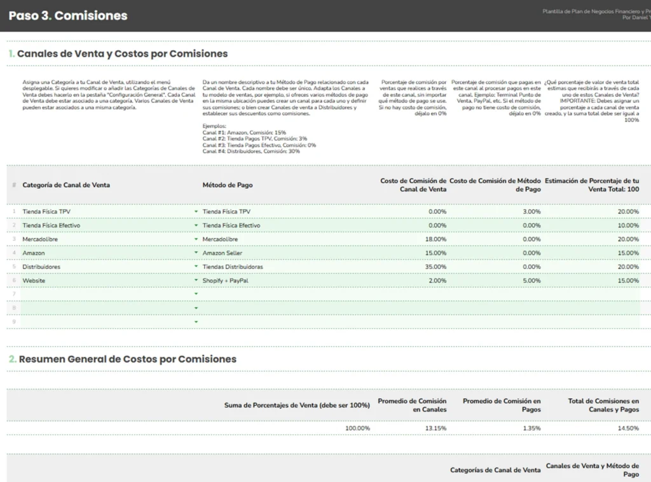
Task: Open dropdown arrow for Amazon category
Action: [x=196, y=253]
